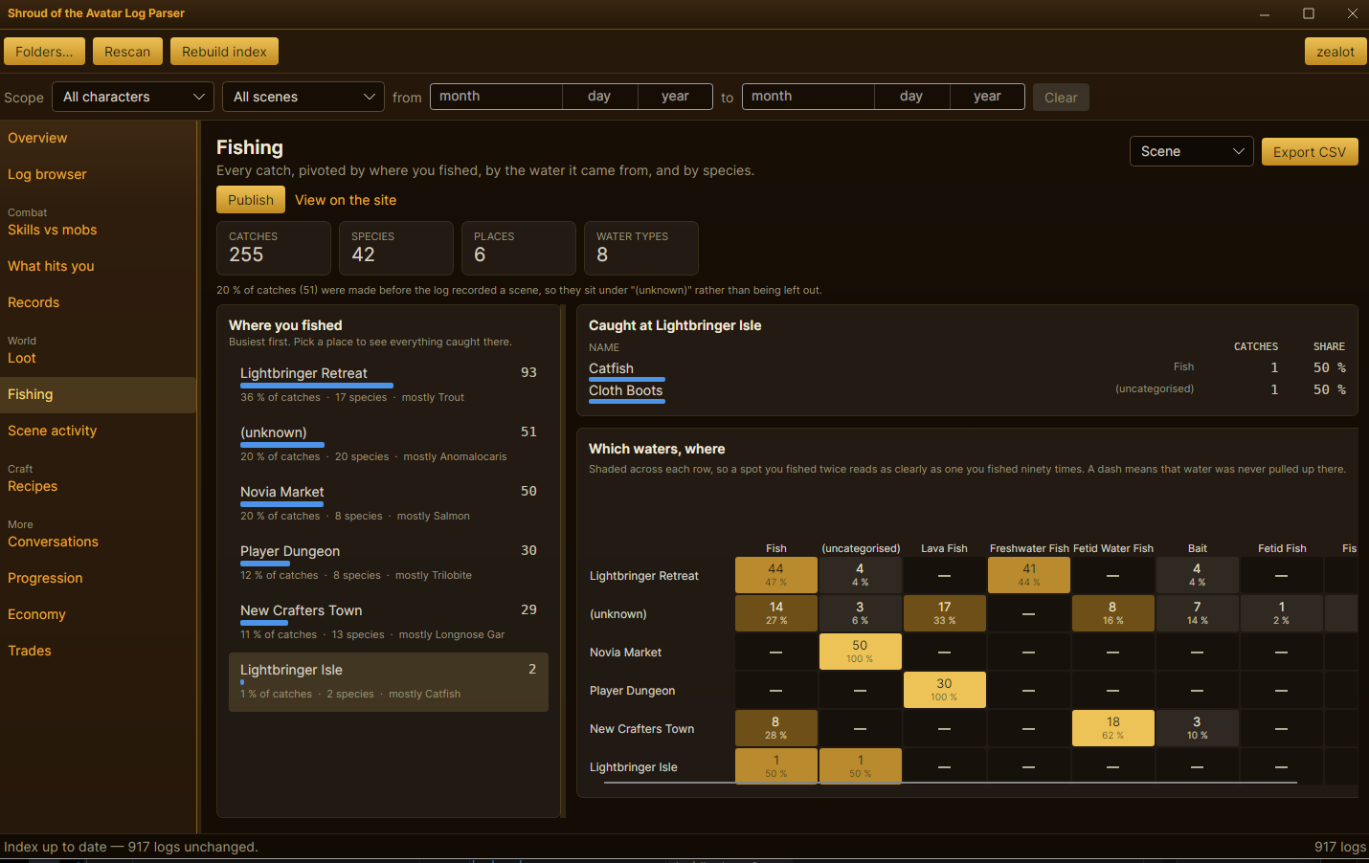Open the Scene pivot dropdown
The width and height of the screenshot is (1369, 863).
(x=1191, y=151)
